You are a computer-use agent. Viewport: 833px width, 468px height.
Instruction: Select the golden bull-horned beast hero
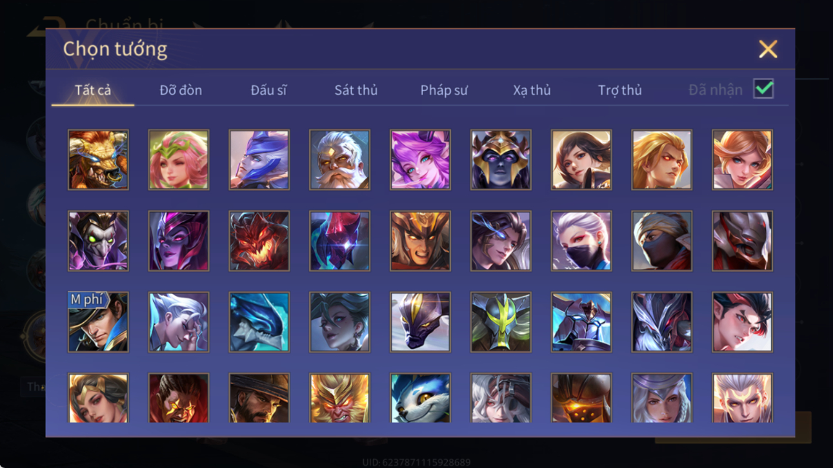[98, 160]
